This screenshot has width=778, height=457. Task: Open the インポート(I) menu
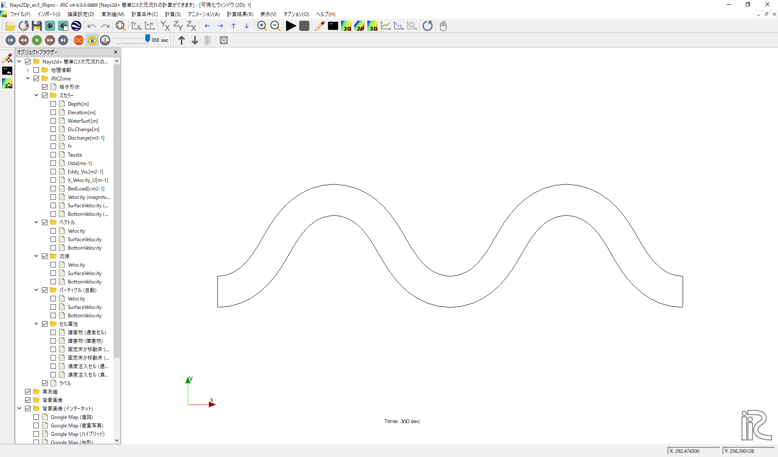point(49,14)
